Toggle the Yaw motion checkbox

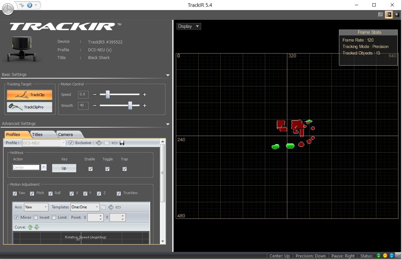coord(15,193)
